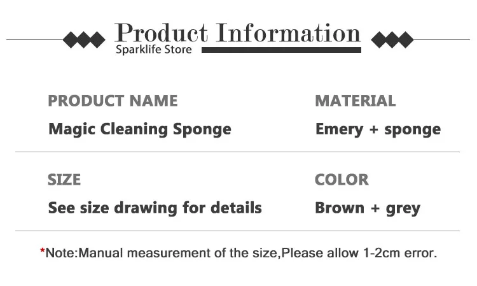
Task: Open See size drawing for details
Action: coord(155,208)
